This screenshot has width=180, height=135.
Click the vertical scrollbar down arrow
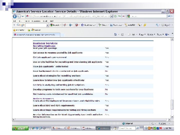coord(172,117)
